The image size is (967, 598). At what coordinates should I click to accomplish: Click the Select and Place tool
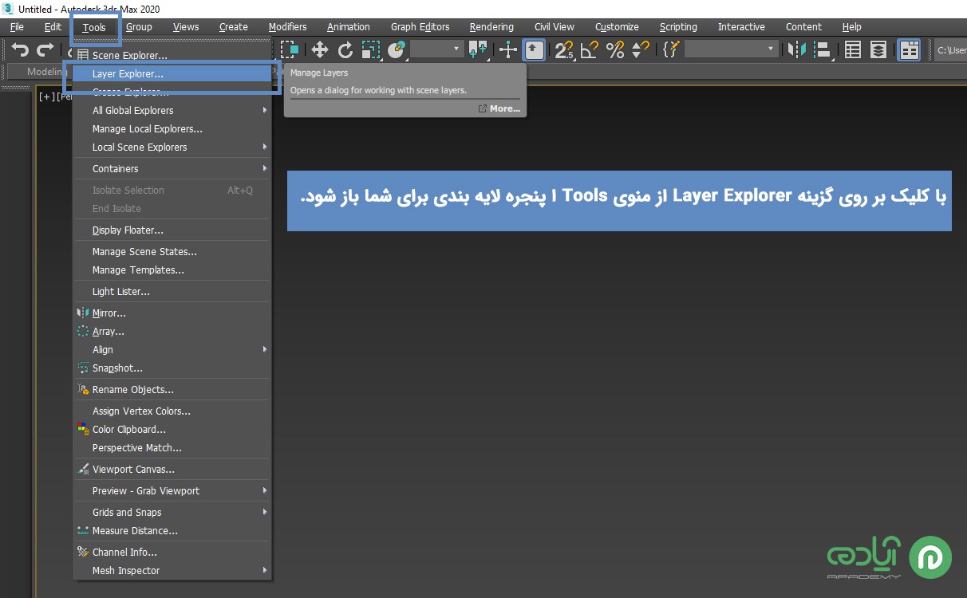coord(397,50)
